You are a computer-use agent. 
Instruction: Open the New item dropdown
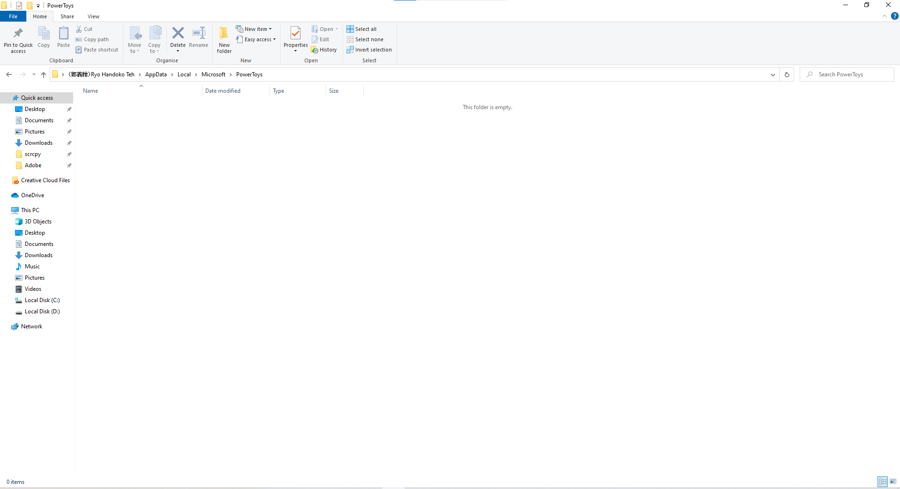click(x=255, y=29)
